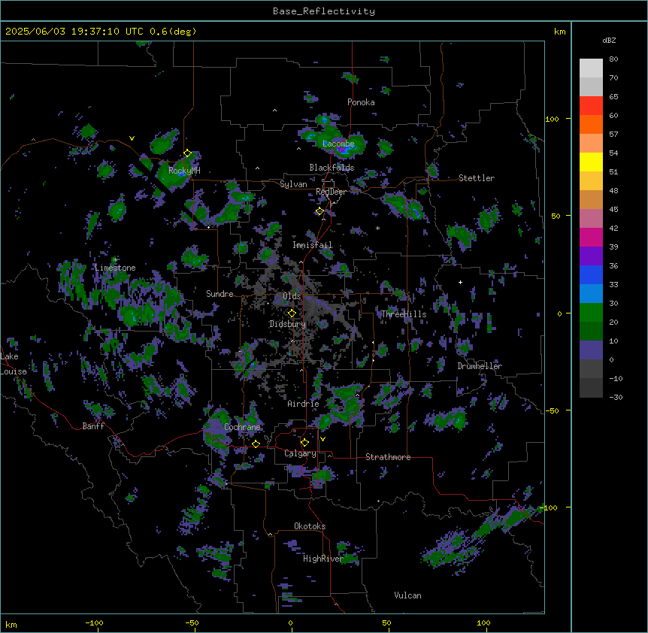This screenshot has height=633, width=648.
Task: Click the Cochrane city label
Action: click(x=243, y=427)
